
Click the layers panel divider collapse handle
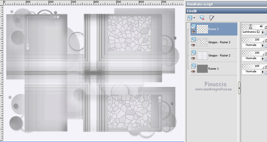[x=239, y=88]
